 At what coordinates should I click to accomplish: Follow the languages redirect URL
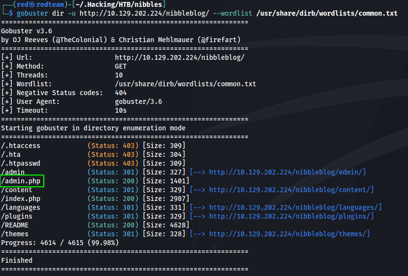[294, 207]
